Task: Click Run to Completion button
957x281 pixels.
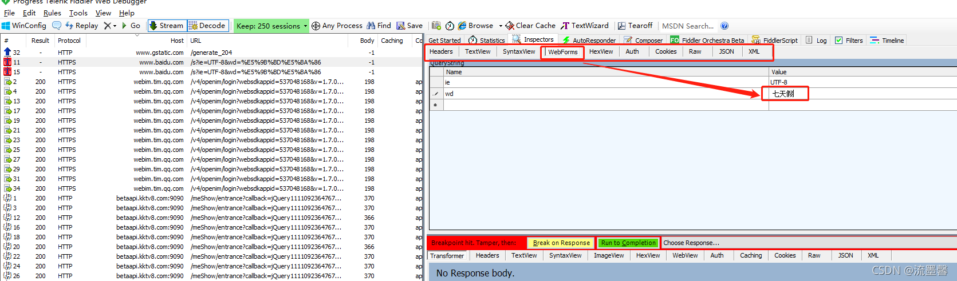Action: click(628, 243)
